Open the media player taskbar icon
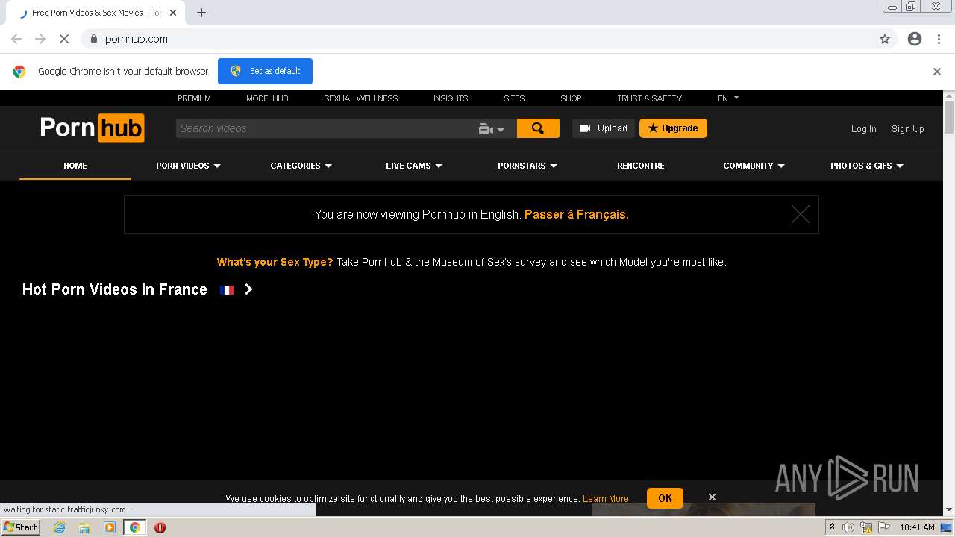 (110, 527)
